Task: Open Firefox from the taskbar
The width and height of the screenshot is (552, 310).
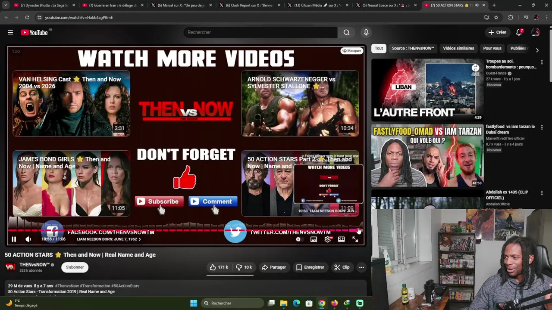Action: point(334,303)
